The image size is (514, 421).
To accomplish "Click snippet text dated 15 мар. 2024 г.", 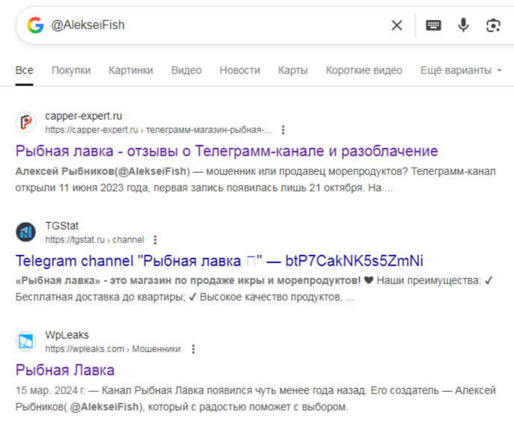I will tap(256, 399).
